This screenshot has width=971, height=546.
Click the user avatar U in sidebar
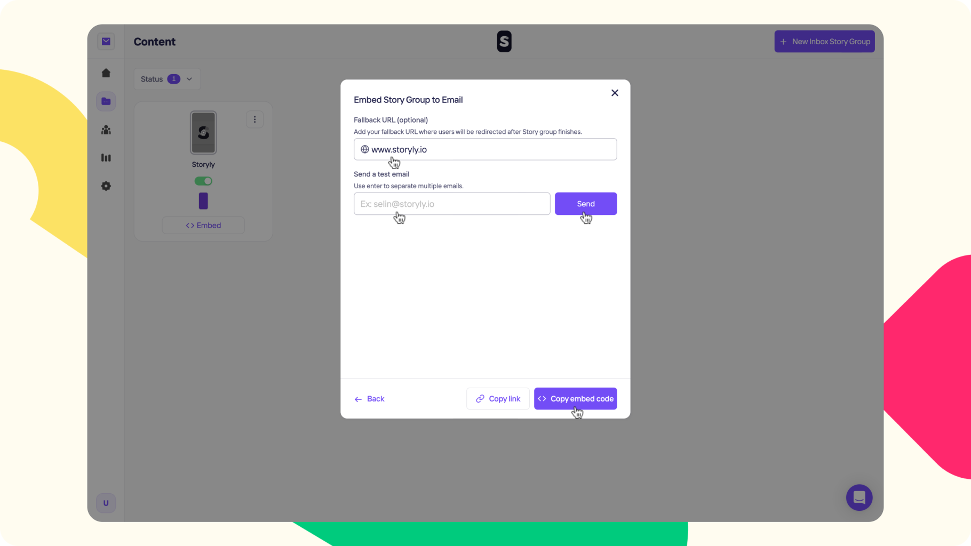106,503
